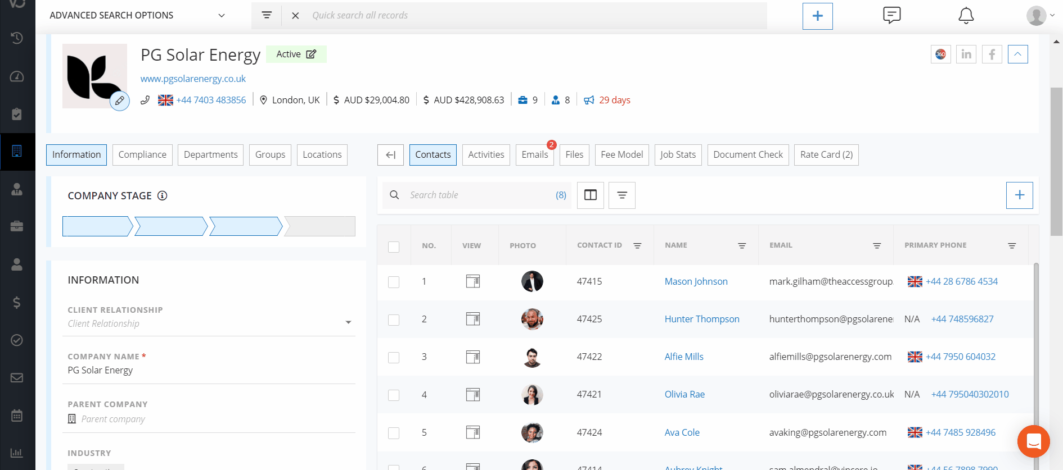Open Hunter Thompson contact link

pos(702,319)
